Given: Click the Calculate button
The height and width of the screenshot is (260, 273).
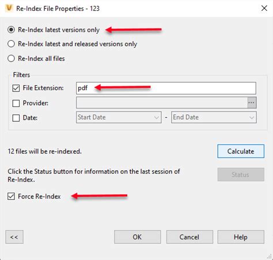Looking at the screenshot, I should [241, 151].
